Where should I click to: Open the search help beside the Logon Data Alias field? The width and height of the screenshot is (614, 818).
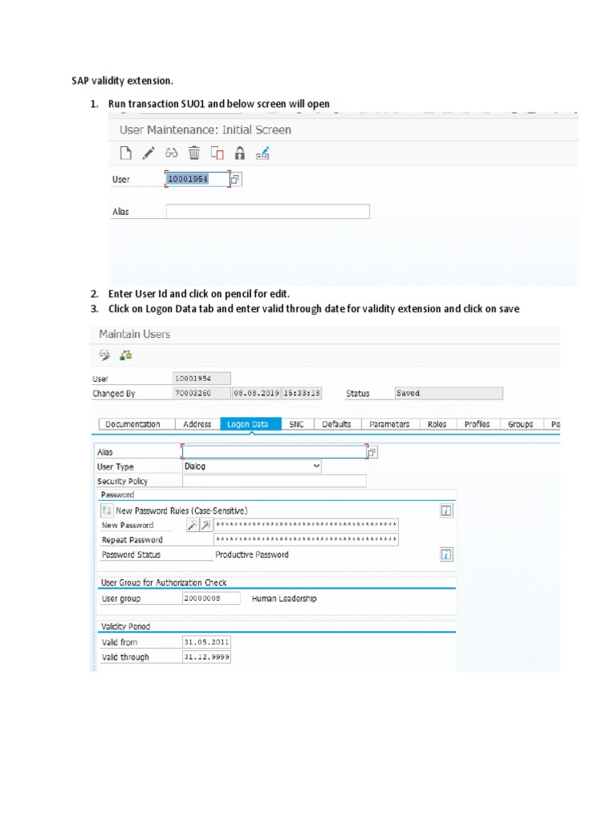(372, 452)
